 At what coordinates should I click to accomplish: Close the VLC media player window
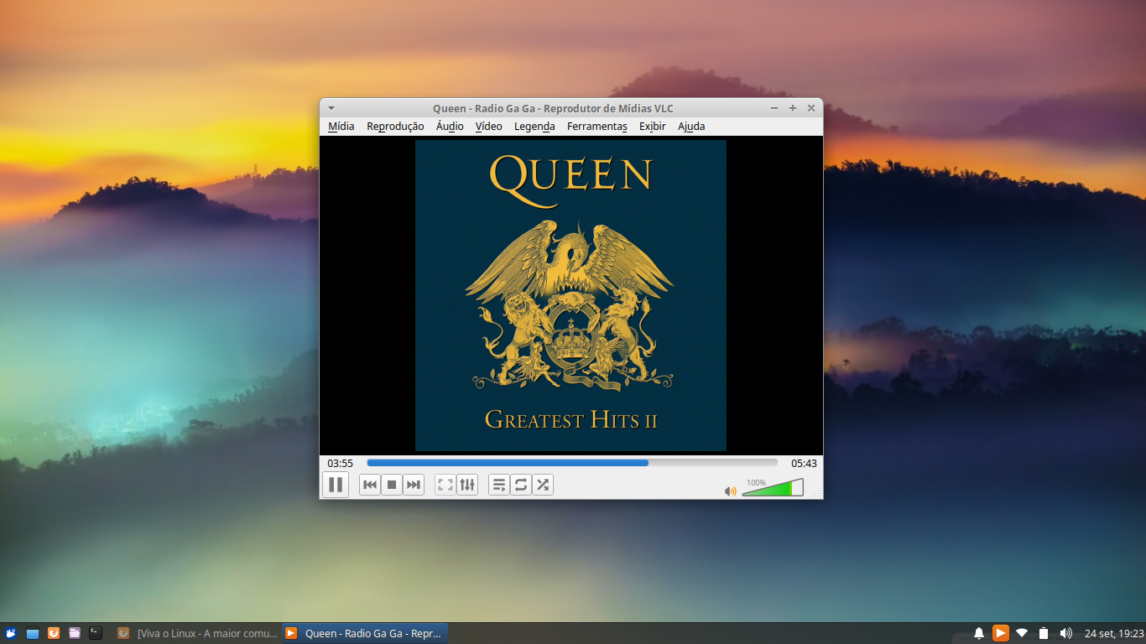(x=811, y=108)
